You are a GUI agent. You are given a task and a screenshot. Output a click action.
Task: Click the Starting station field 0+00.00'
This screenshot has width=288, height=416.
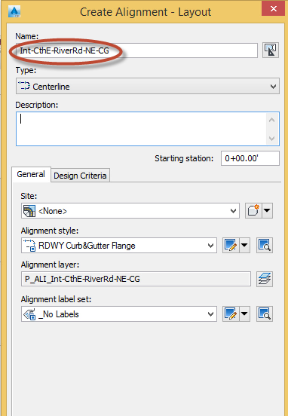click(250, 158)
